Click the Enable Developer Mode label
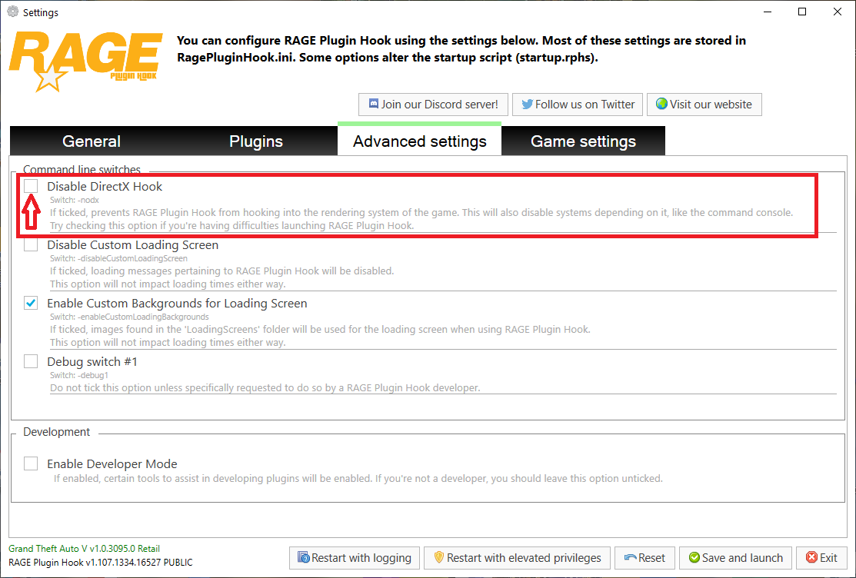Screen dimensions: 856x578 coord(112,464)
